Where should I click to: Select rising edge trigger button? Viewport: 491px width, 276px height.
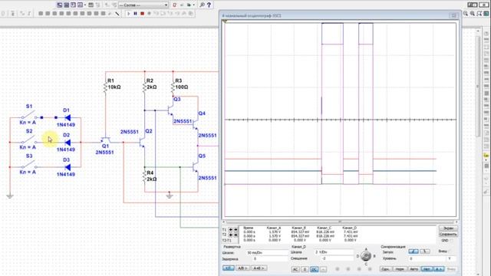pyautogui.click(x=414, y=251)
